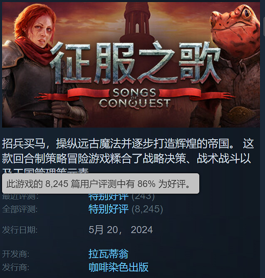Click the Songs of Conquest English logo
This screenshot has width=265, height=278.
[135, 98]
